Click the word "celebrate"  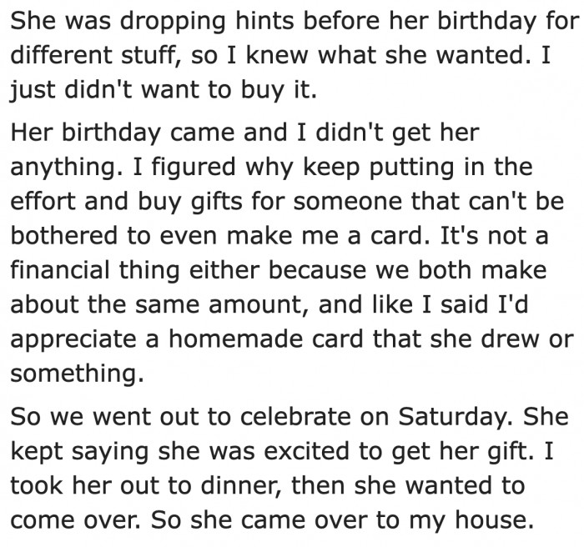click(295, 417)
